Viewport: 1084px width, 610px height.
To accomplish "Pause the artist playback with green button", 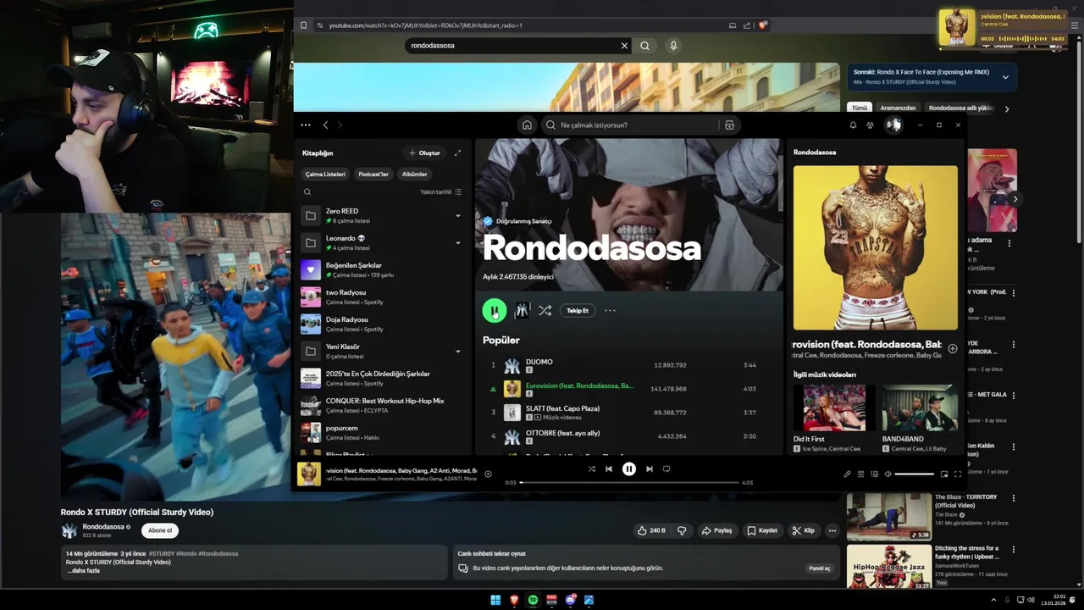I will 495,311.
